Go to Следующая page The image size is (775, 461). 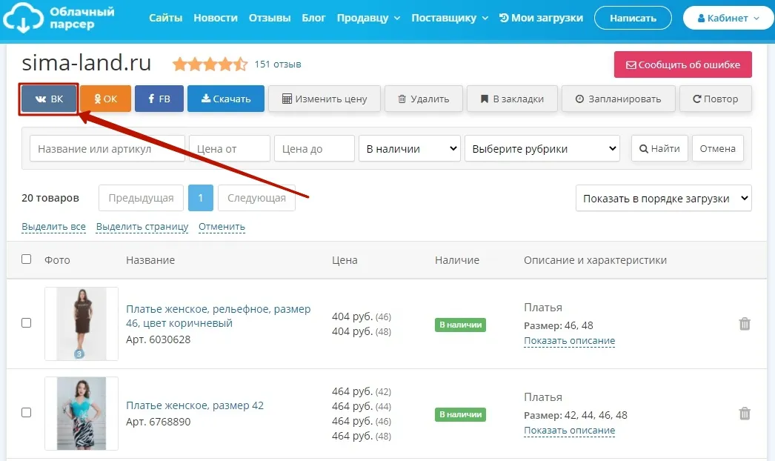[x=256, y=198]
